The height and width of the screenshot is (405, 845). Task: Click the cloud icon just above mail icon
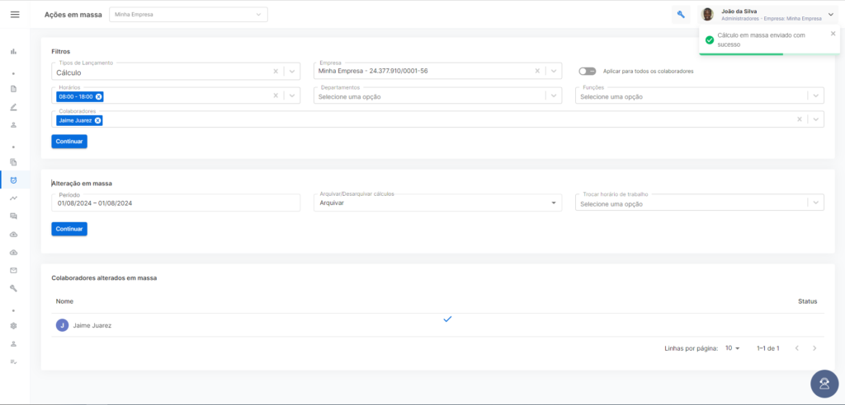[x=13, y=252]
